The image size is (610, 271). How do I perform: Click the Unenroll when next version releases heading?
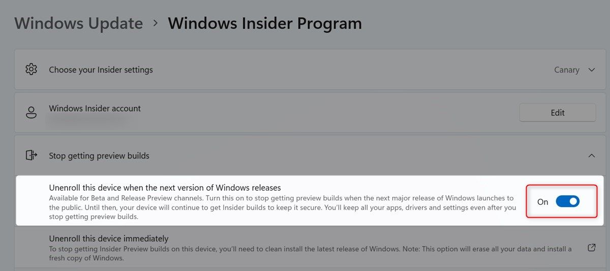coord(165,188)
